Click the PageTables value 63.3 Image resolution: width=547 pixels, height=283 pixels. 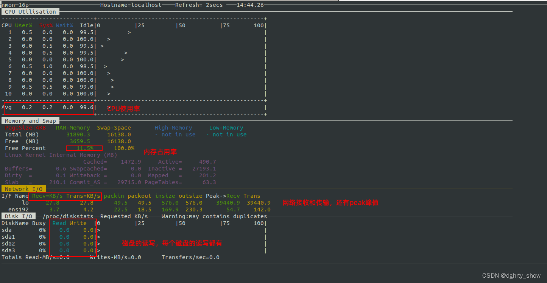[x=209, y=182]
